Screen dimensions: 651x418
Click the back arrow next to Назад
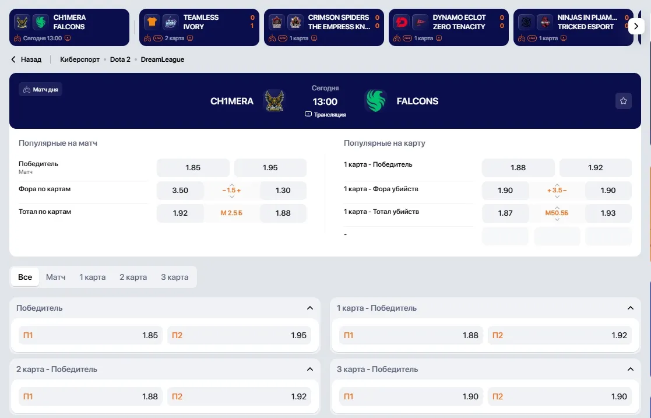(13, 59)
